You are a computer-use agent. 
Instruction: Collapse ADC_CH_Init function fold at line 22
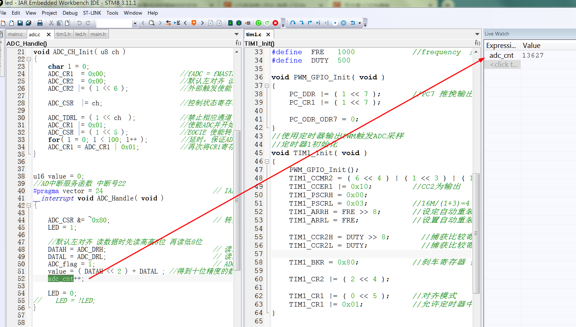tap(29, 59)
